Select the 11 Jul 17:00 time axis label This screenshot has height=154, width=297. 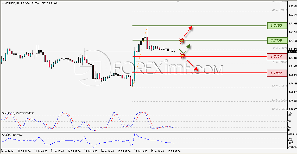[x=57, y=151]
